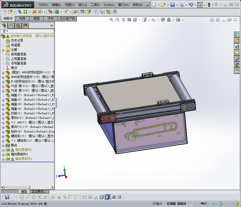
Task: Click the Save icon in top toolbar
Action: pyautogui.click(x=172, y=5)
